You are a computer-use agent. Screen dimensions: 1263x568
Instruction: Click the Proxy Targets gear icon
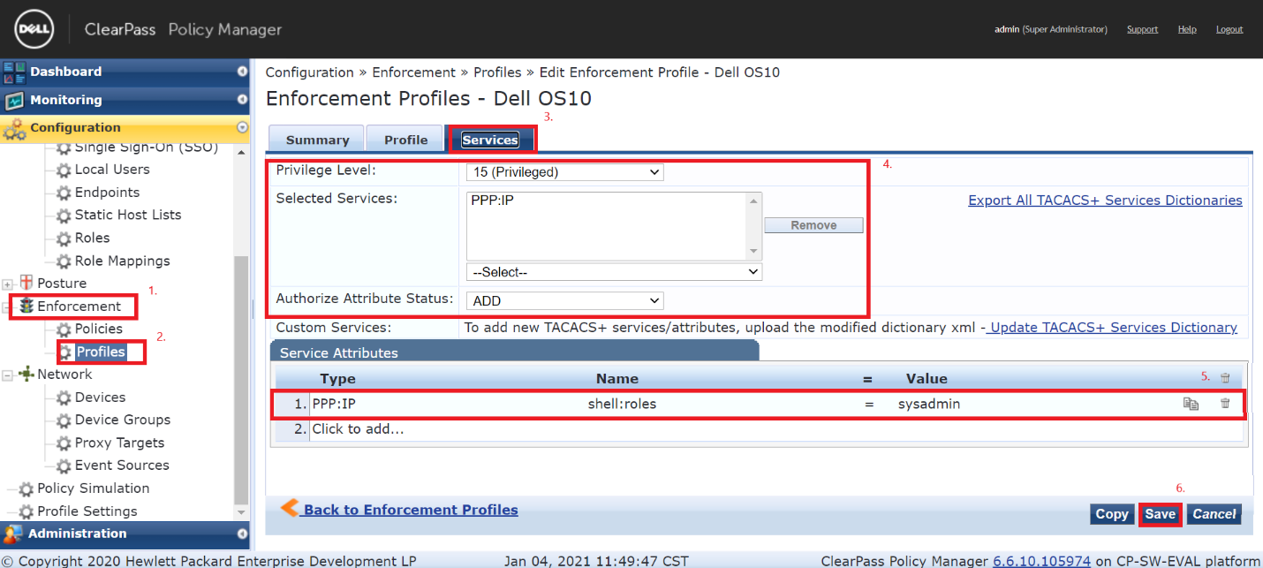coord(64,443)
